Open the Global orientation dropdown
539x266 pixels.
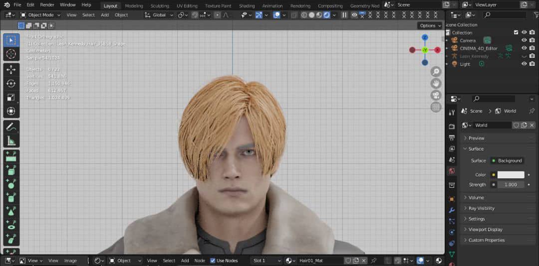[159, 15]
